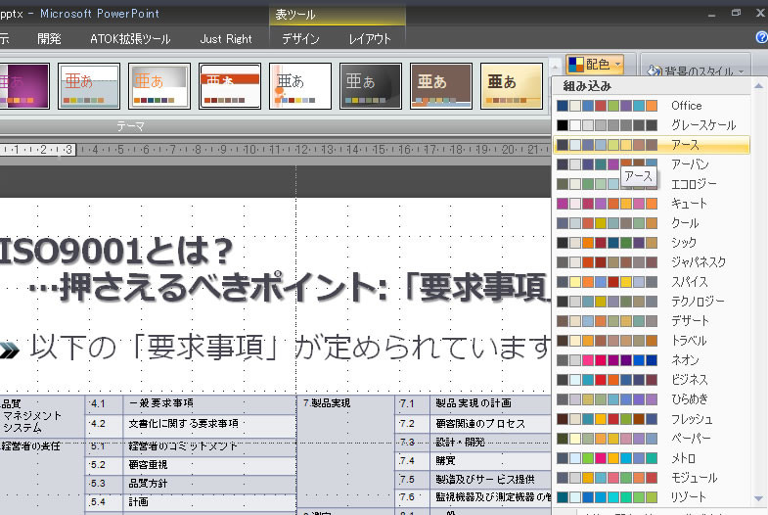Apply the golden yellow theme thumbnail
The height and width of the screenshot is (515, 768).
click(x=512, y=86)
